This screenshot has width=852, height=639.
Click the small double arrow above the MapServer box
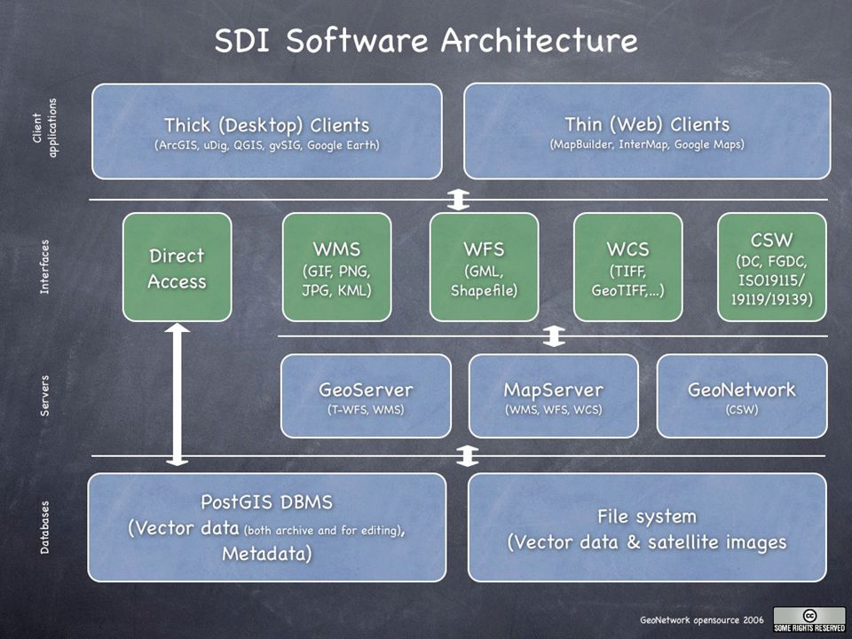point(554,335)
